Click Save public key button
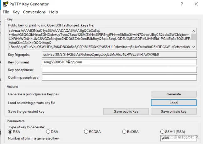The image size is (203, 144). [x=126, y=111]
